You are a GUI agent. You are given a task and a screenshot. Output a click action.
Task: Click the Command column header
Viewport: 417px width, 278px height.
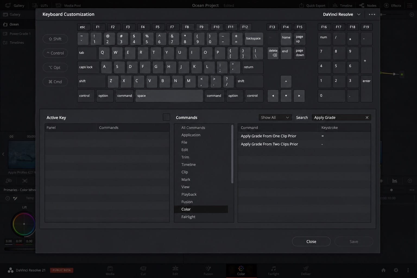point(278,128)
